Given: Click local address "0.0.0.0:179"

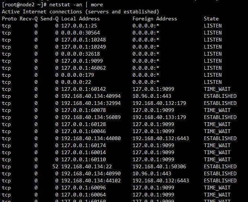Looking at the screenshot, I should (78, 75).
